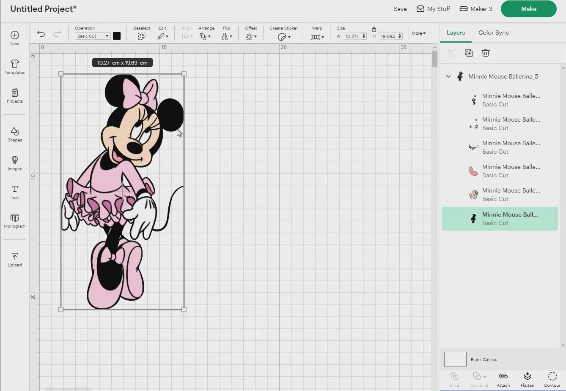Select the second Minnie Mouse Balle... layer

point(500,124)
